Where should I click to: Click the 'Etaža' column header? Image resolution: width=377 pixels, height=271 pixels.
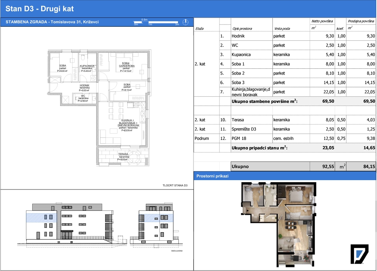coord(200,29)
